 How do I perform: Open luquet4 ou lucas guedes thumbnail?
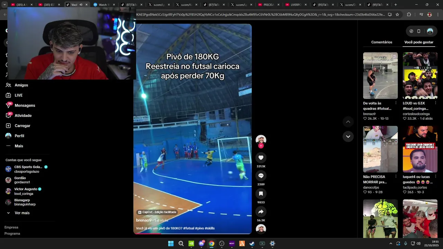(420, 149)
